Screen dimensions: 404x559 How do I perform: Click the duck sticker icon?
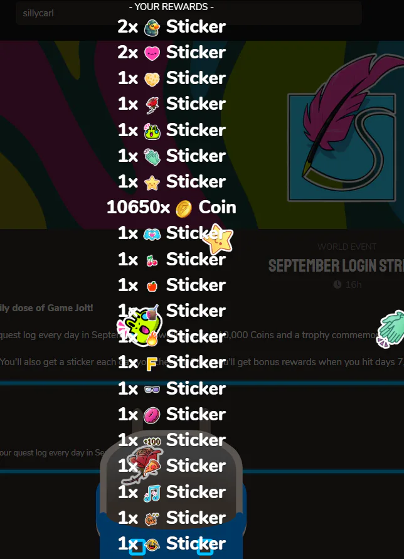pyautogui.click(x=152, y=28)
